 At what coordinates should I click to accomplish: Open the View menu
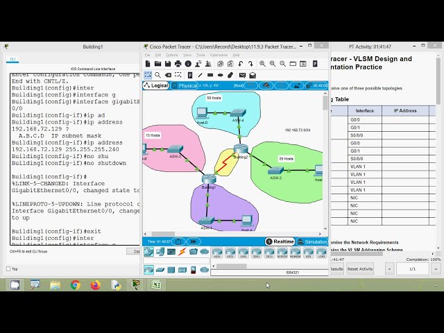pyautogui.click(x=187, y=55)
